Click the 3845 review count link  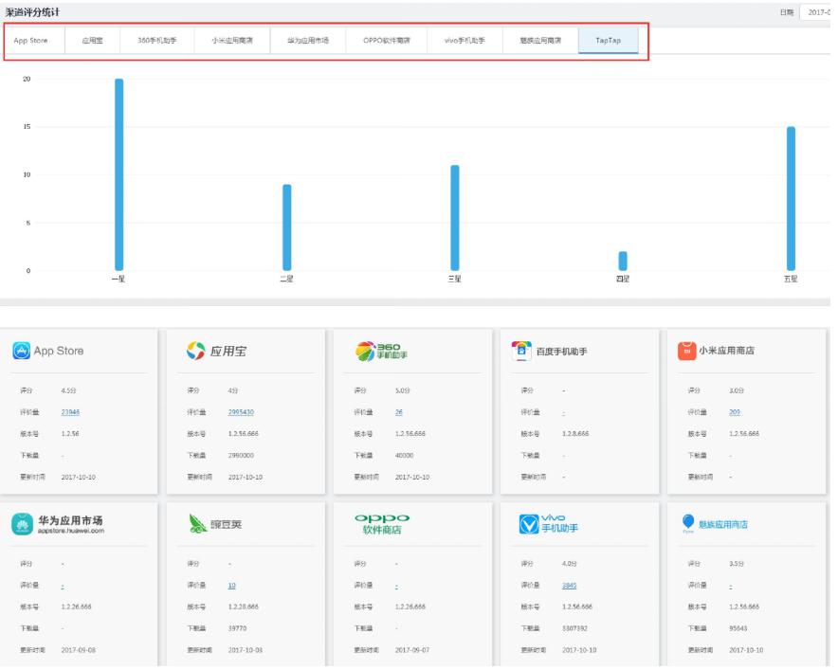tap(569, 586)
